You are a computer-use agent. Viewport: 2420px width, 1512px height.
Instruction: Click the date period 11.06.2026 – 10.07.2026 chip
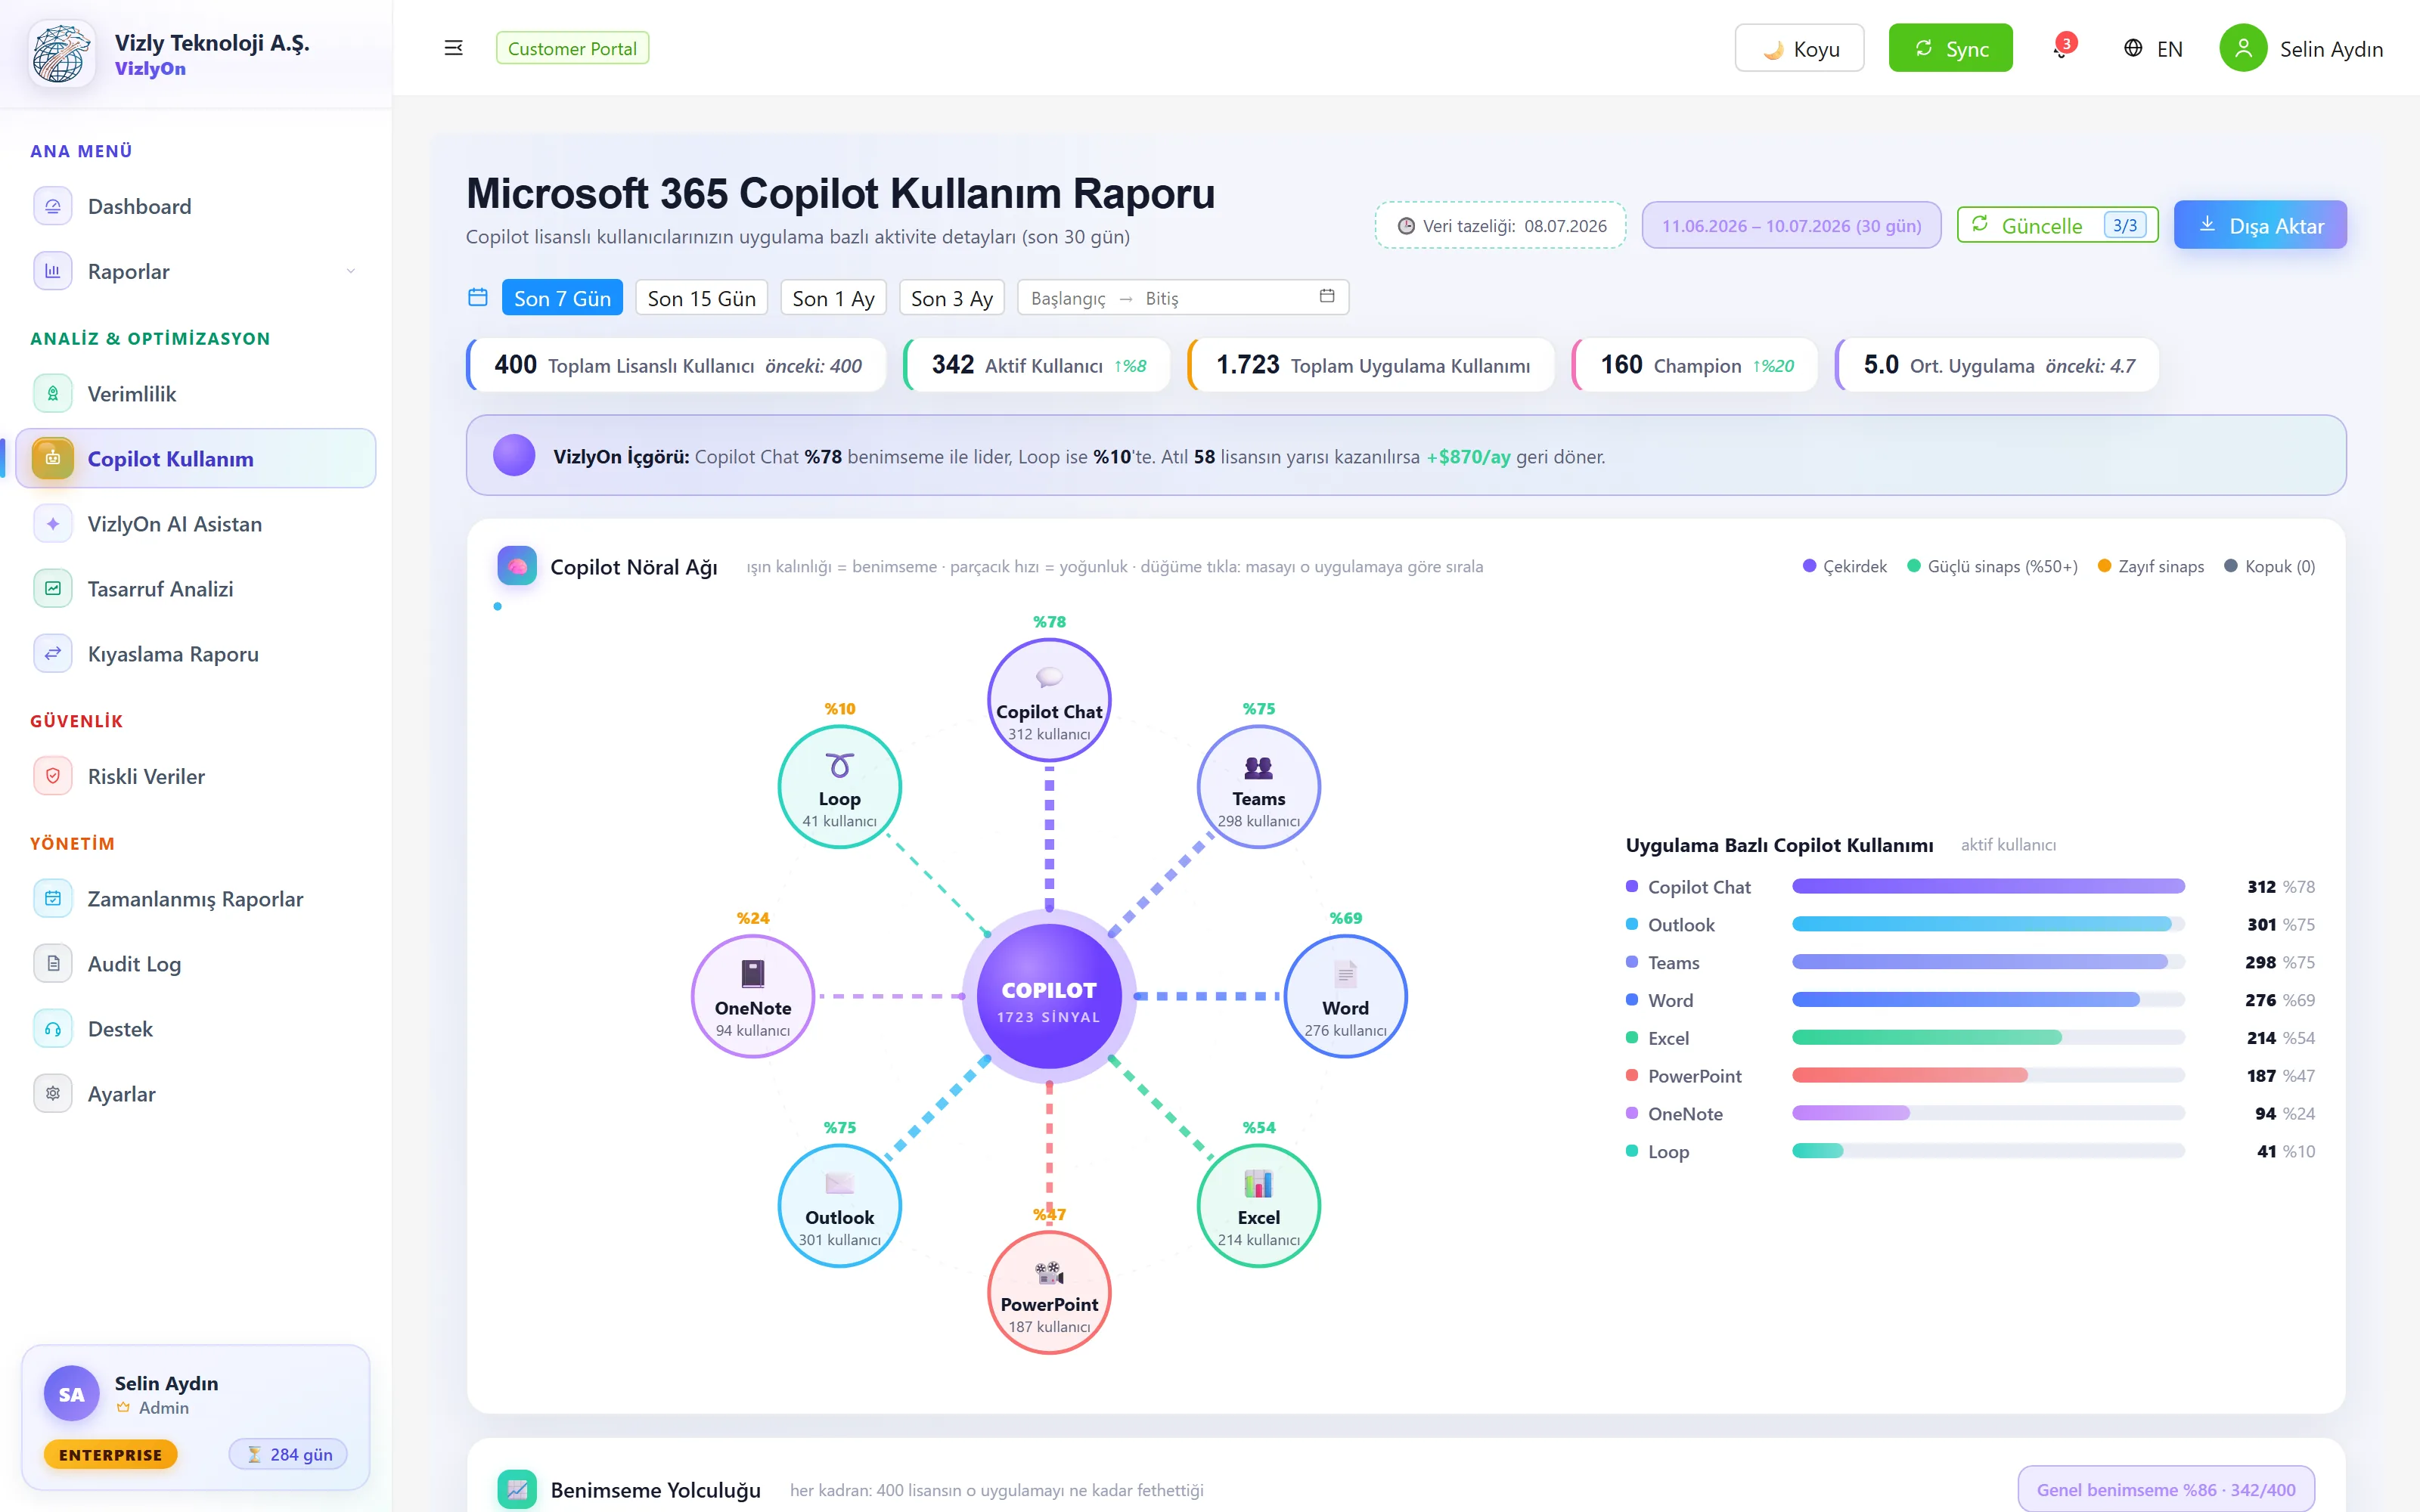1791,225
